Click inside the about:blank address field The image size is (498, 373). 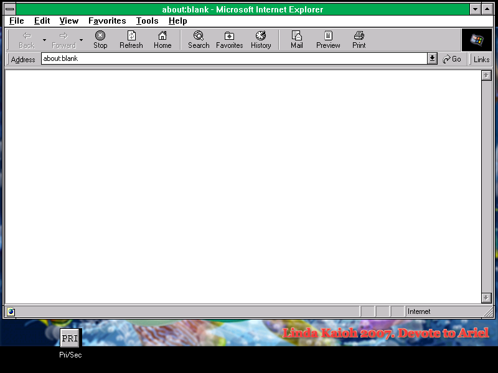click(x=234, y=58)
